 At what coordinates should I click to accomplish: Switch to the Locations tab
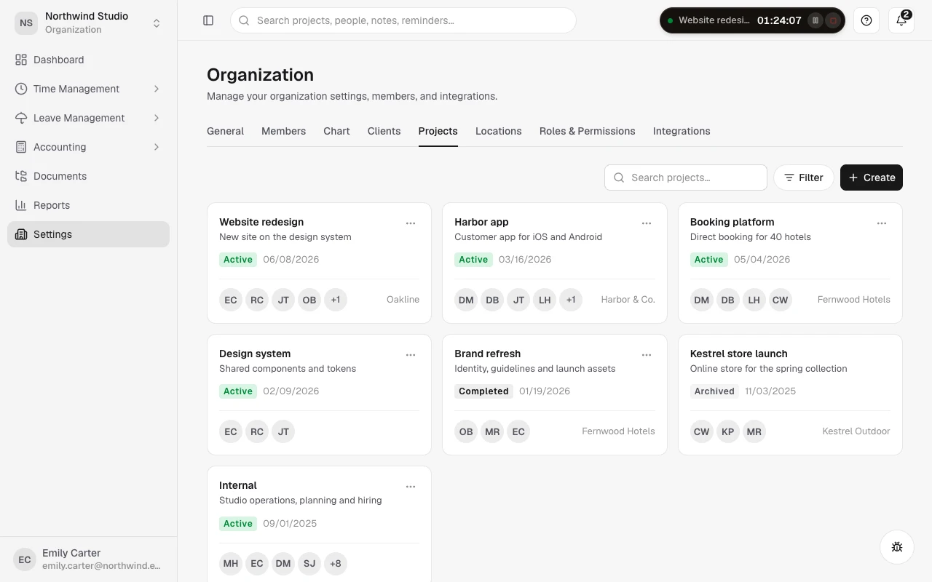click(x=498, y=131)
